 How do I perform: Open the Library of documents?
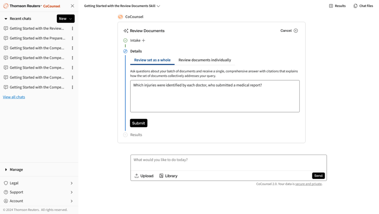coord(168,176)
